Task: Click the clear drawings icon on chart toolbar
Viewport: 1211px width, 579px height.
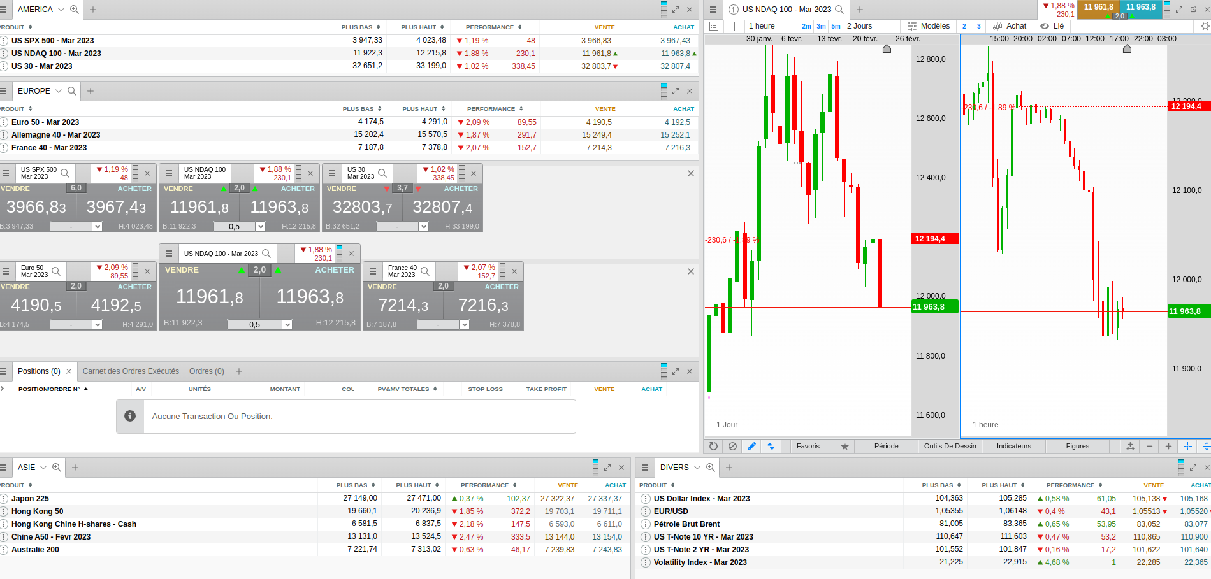Action: click(732, 447)
